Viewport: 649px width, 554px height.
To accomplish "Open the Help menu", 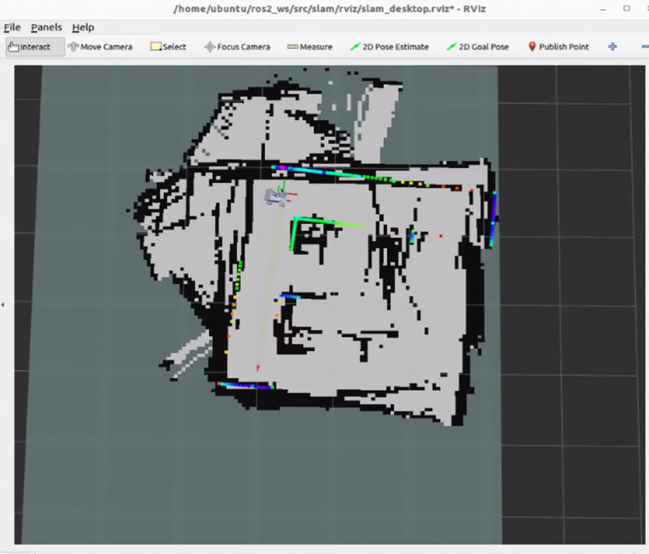I will tap(83, 27).
